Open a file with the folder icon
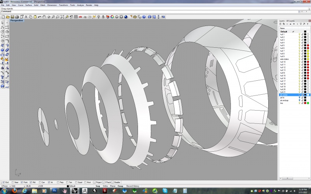Viewport: 311px width, 194px height. click(x=8, y=17)
